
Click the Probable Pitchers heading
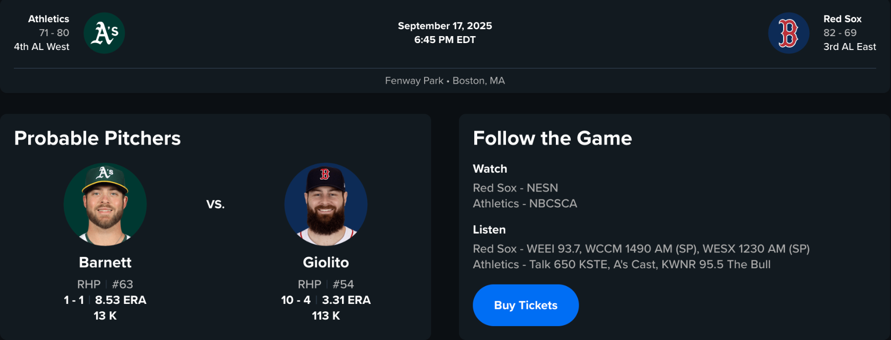98,138
